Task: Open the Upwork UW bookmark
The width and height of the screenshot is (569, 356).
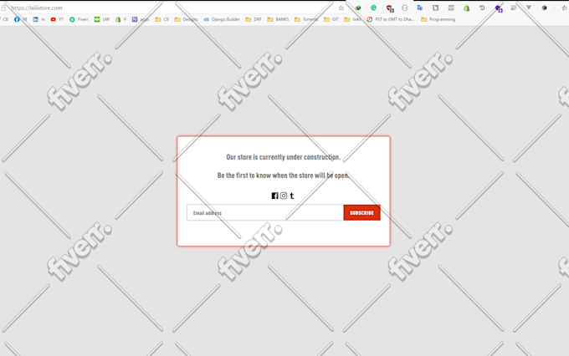Action: 102,19
